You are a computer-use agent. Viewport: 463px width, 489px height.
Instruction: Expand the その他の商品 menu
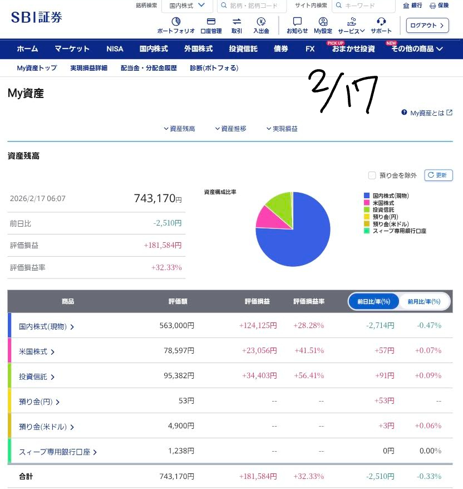[x=417, y=49]
